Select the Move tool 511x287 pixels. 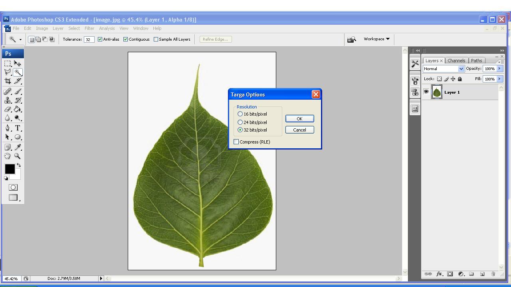pos(18,63)
